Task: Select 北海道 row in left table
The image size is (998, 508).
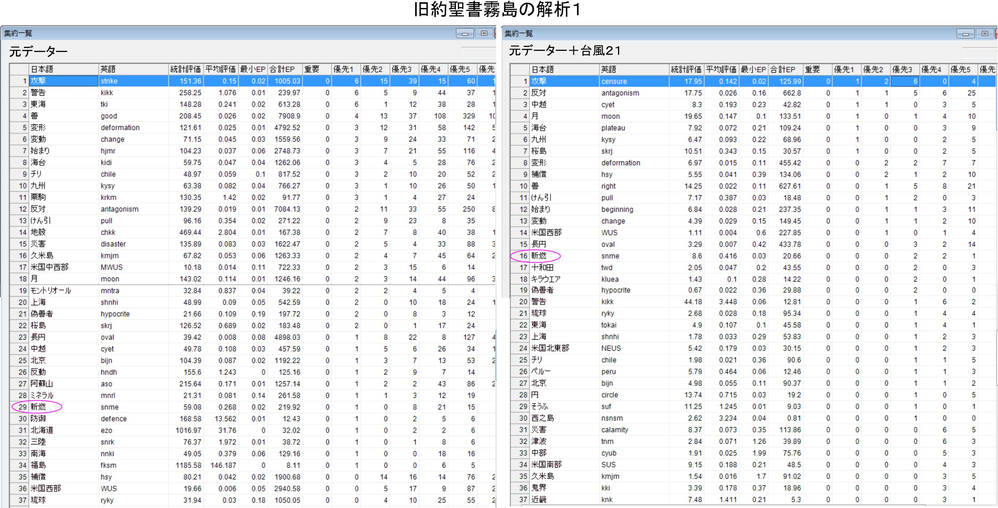Action: [x=42, y=430]
